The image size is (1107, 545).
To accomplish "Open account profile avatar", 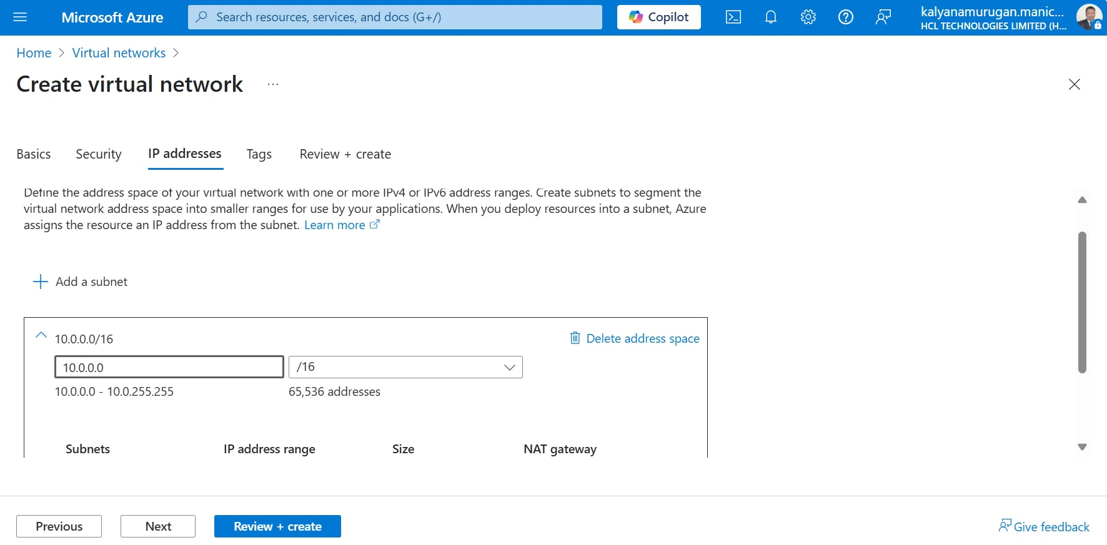I will click(1089, 17).
